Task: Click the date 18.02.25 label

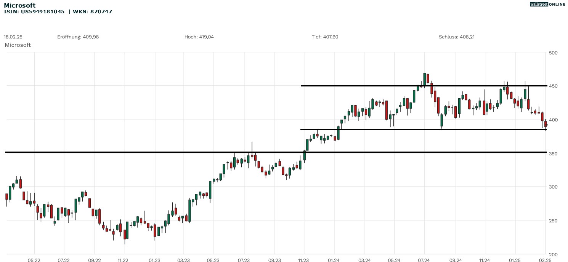Action: [x=13, y=37]
